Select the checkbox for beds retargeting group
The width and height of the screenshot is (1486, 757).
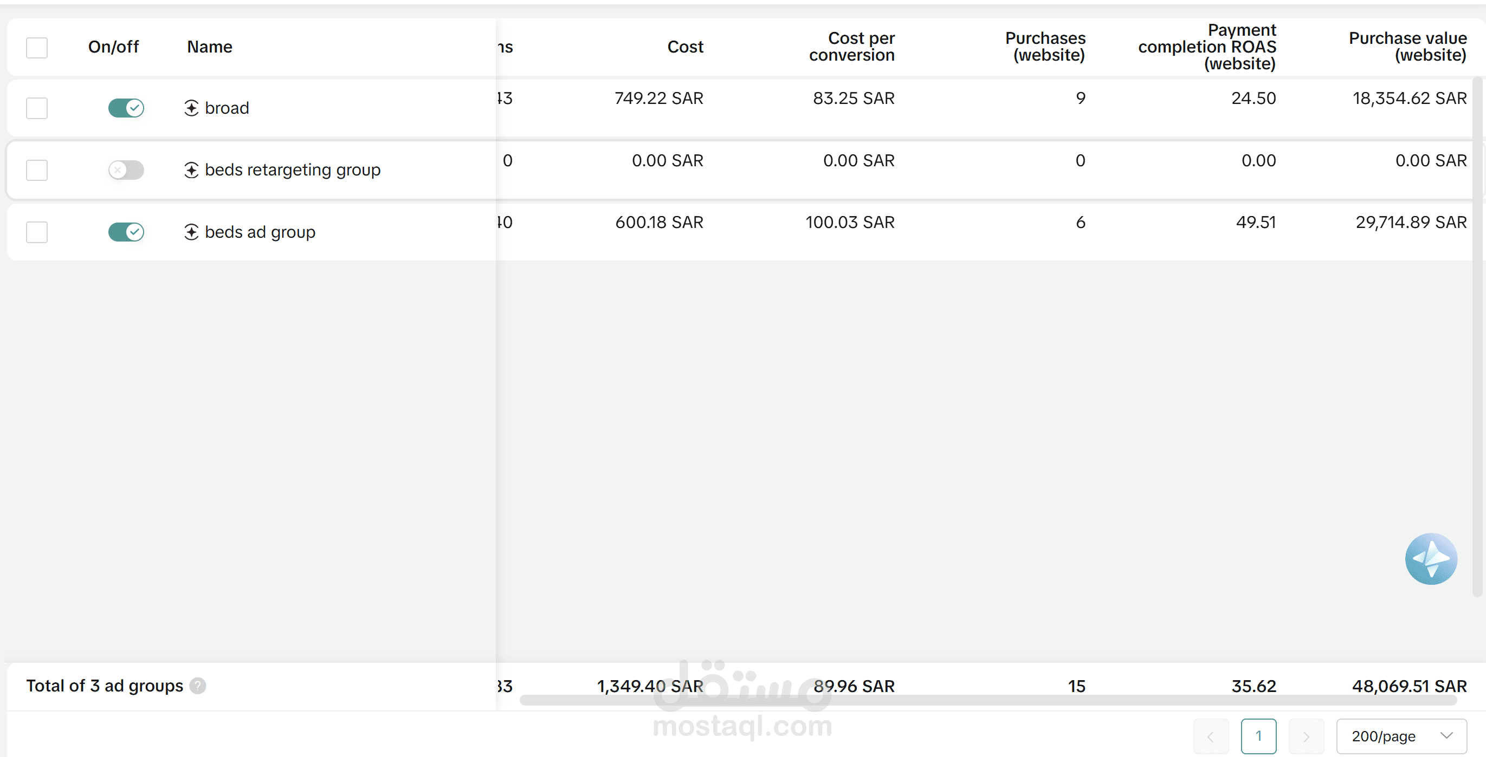tap(37, 170)
